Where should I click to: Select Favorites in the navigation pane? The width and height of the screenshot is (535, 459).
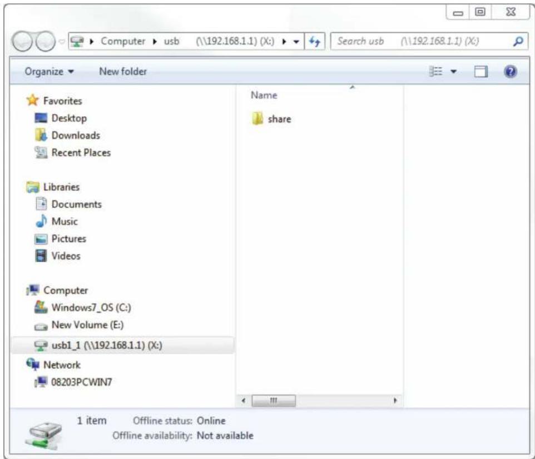pos(62,101)
